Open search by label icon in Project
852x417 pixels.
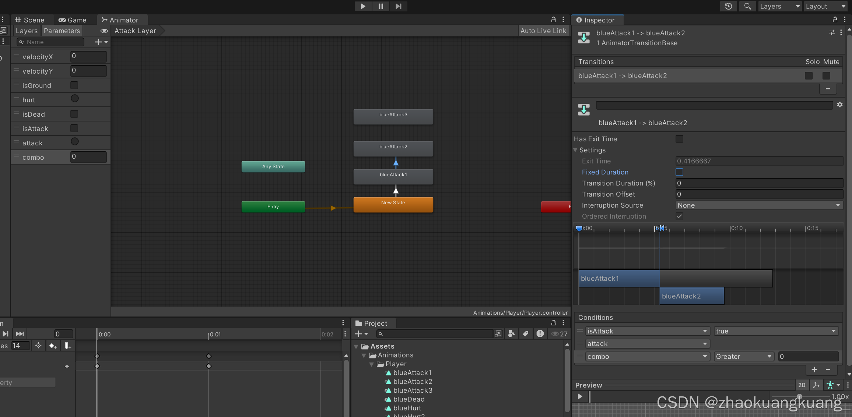(526, 334)
